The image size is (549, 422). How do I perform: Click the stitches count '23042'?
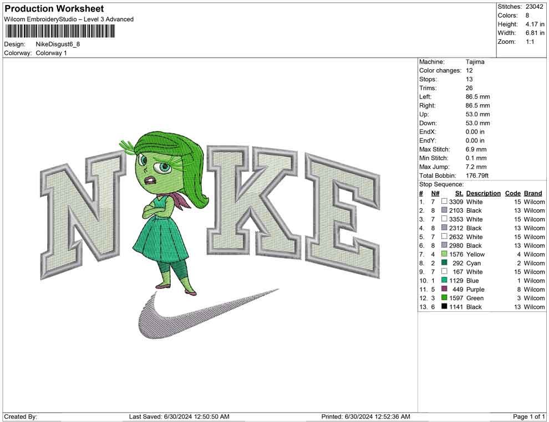point(534,7)
